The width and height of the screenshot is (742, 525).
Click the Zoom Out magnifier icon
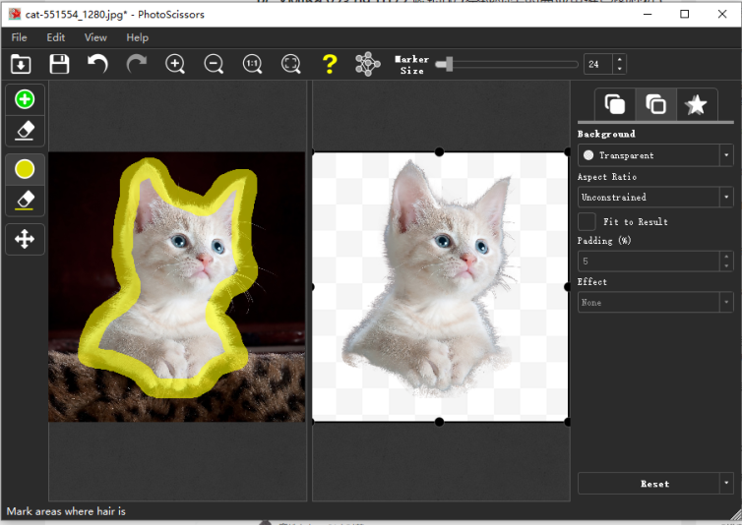click(214, 64)
